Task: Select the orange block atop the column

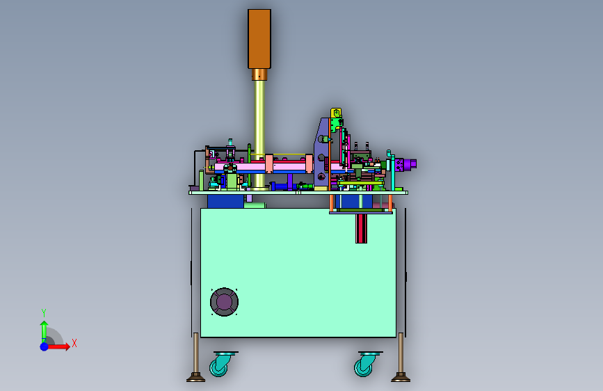Action: [259, 39]
